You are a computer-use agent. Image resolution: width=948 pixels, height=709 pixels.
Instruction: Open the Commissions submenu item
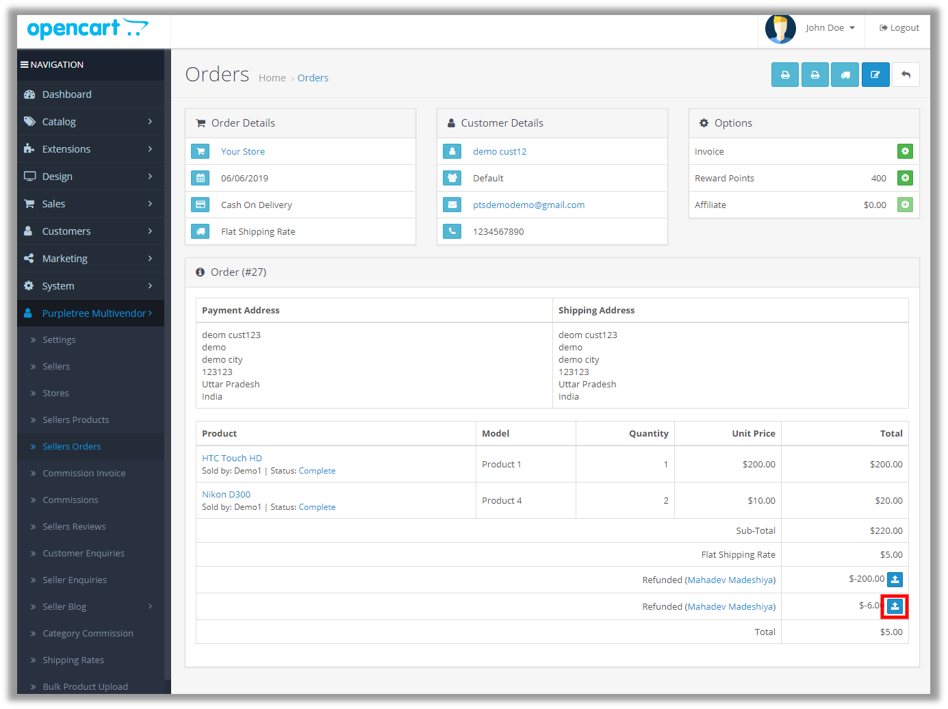click(x=90, y=500)
